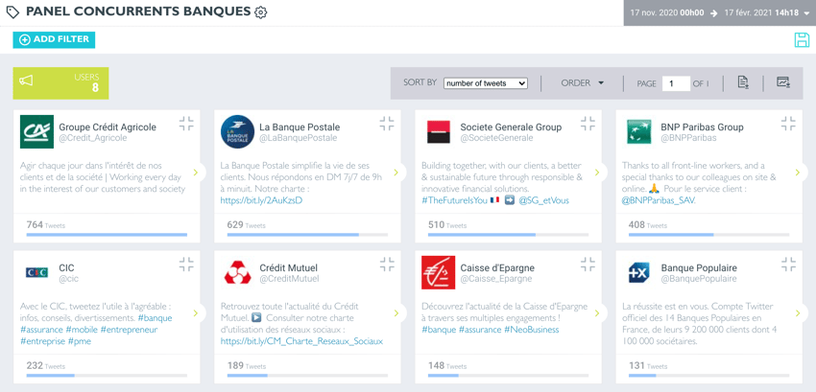Collapse the CIC card
The image size is (816, 392).
(186, 265)
